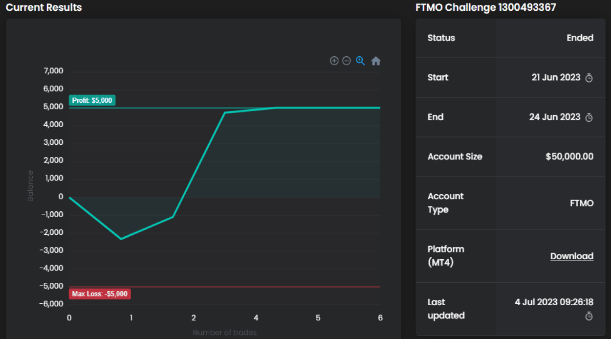Viewport: 611px width, 339px height.
Task: Click the FTMO Challenge 1300493367 title
Action: (485, 8)
